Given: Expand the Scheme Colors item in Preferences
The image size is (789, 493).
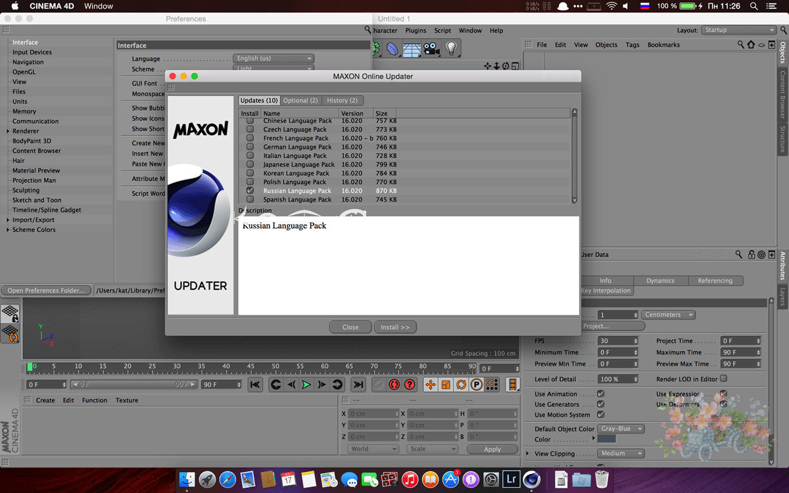Looking at the screenshot, I should (7, 229).
